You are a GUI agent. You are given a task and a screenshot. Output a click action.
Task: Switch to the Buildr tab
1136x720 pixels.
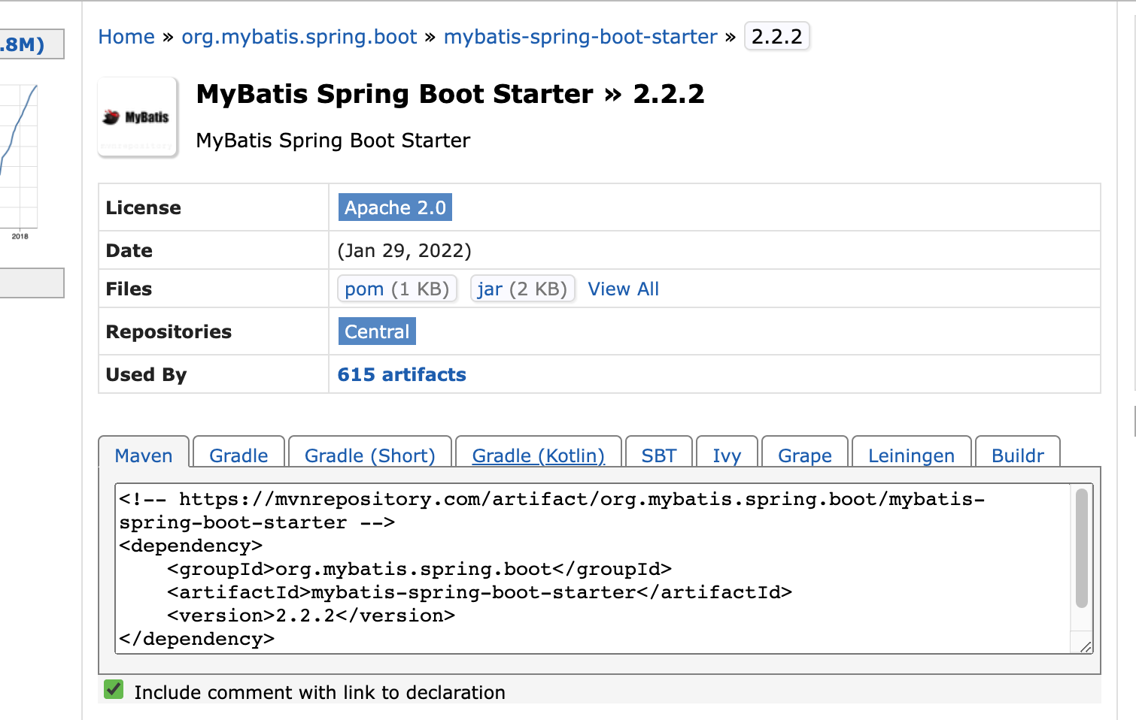pos(1017,455)
